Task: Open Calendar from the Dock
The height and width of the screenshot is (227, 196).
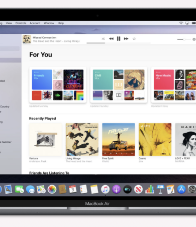Action: 73,190
